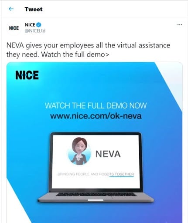Screen dimensions: 188x223
Task: Click the Tweet header title
Action: click(34, 9)
